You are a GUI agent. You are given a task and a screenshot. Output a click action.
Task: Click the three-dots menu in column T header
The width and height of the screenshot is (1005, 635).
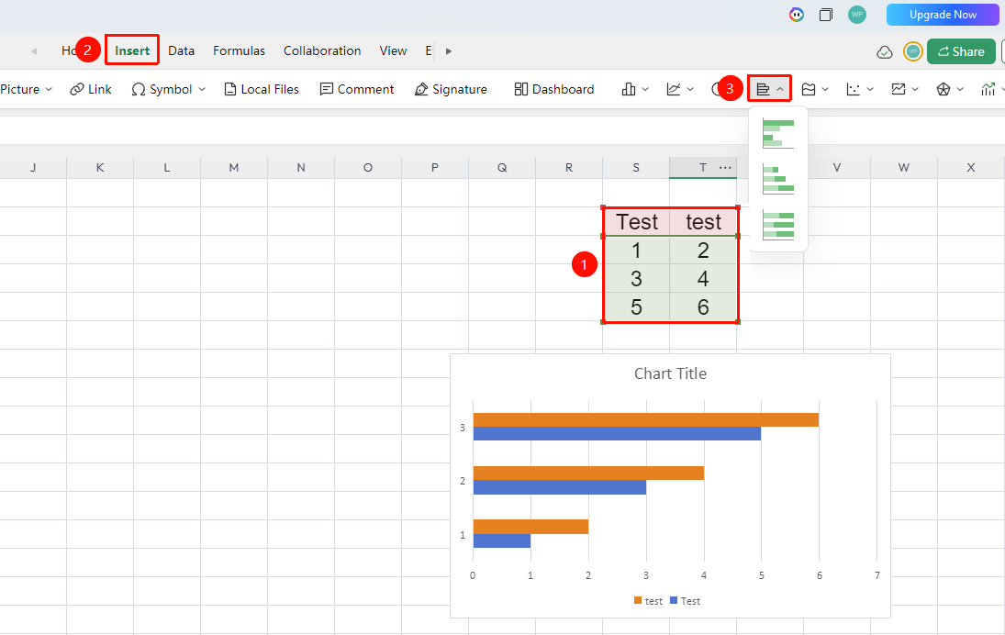[x=725, y=167]
